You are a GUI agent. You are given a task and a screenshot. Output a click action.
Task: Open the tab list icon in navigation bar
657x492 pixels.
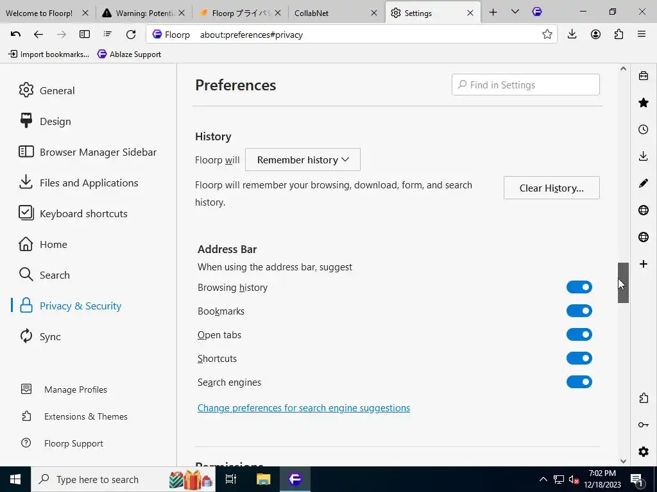108,35
